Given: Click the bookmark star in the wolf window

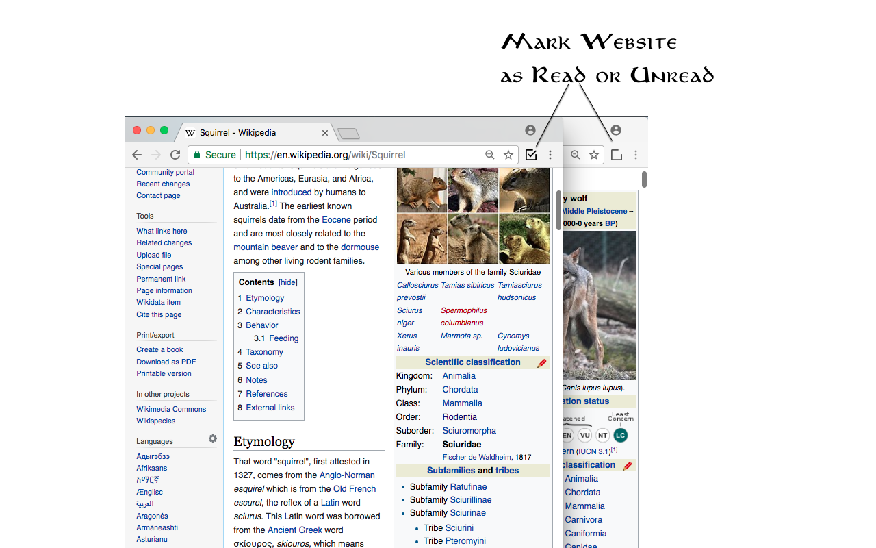Looking at the screenshot, I should click(594, 155).
